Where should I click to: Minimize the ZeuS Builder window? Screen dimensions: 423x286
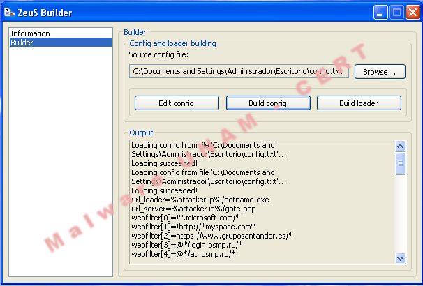click(380, 13)
